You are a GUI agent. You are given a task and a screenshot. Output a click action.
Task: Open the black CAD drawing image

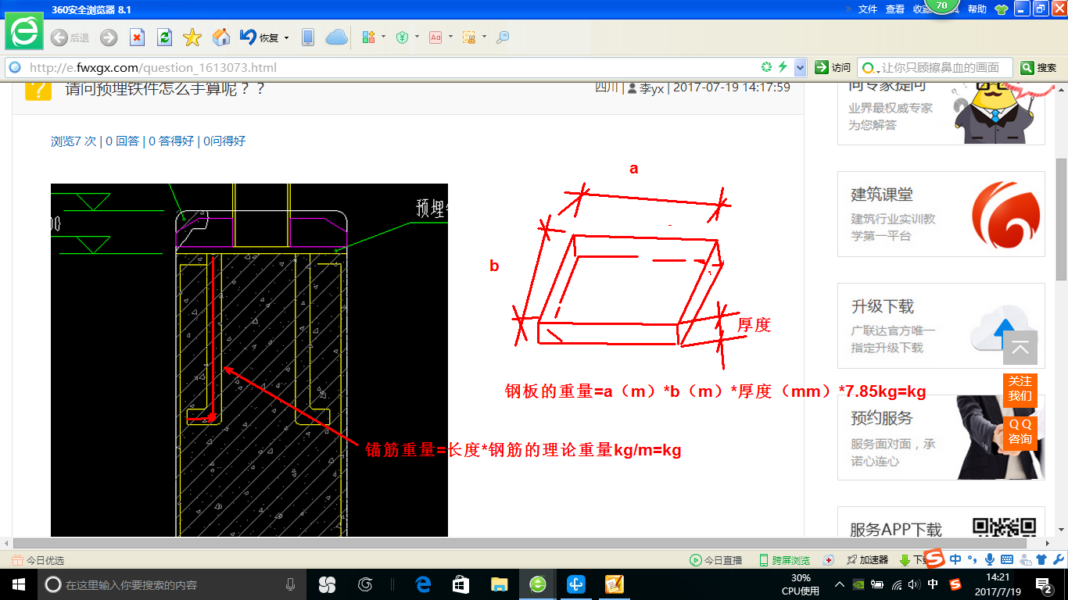[249, 360]
